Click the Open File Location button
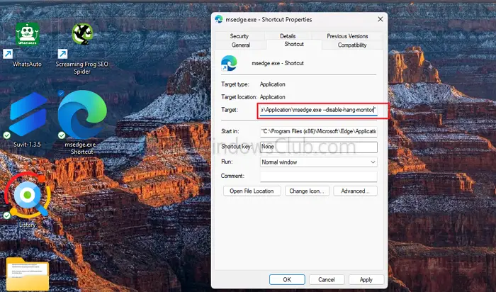The height and width of the screenshot is (292, 496). [x=252, y=191]
